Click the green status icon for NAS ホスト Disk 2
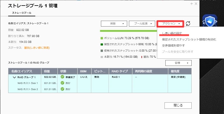Viewport: 224px width, 114px height. pos(62,89)
